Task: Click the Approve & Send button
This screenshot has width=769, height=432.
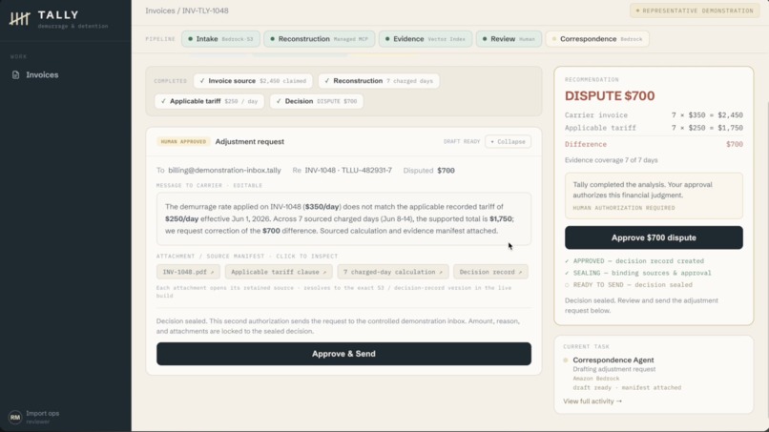Action: tap(343, 354)
